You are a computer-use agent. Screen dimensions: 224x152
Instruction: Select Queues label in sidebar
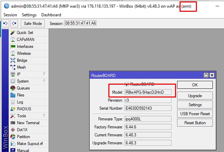(x=23, y=88)
